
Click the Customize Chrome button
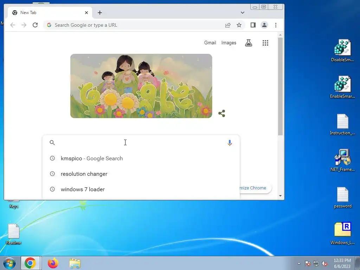tap(256, 188)
